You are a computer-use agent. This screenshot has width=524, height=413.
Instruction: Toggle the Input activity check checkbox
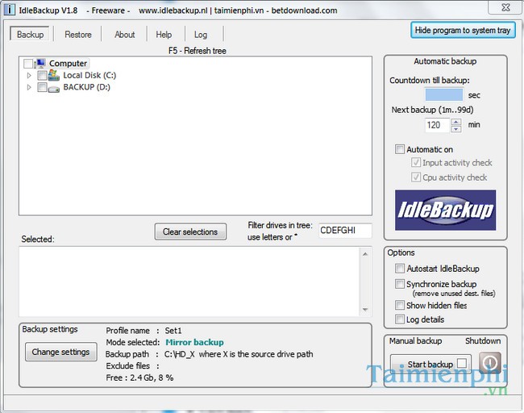416,162
